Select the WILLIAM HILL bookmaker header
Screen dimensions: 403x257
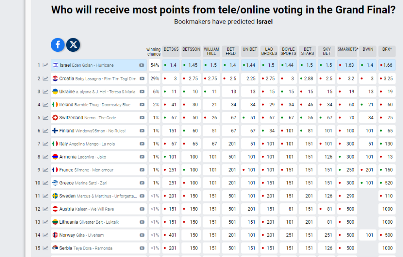[211, 51]
